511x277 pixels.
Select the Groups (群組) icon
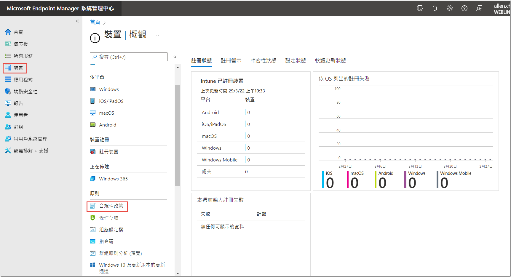[x=8, y=127]
